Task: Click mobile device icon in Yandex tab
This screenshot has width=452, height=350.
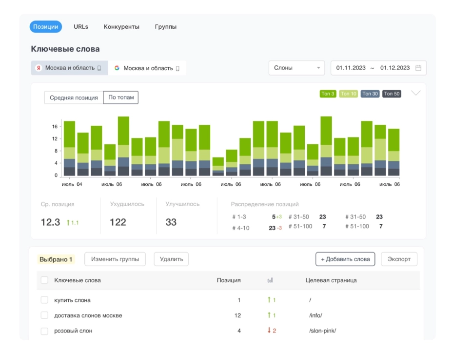Action: [x=99, y=68]
